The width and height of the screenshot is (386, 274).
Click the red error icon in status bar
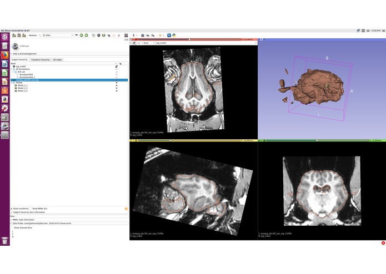383,243
